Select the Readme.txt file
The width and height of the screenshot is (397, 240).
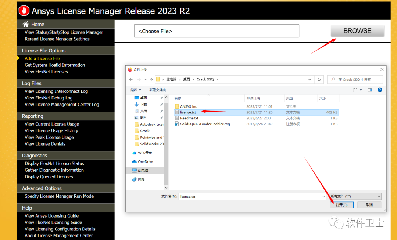pos(187,118)
